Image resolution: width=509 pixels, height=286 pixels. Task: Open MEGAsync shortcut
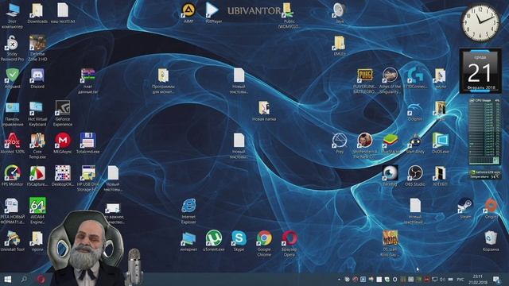click(63, 143)
